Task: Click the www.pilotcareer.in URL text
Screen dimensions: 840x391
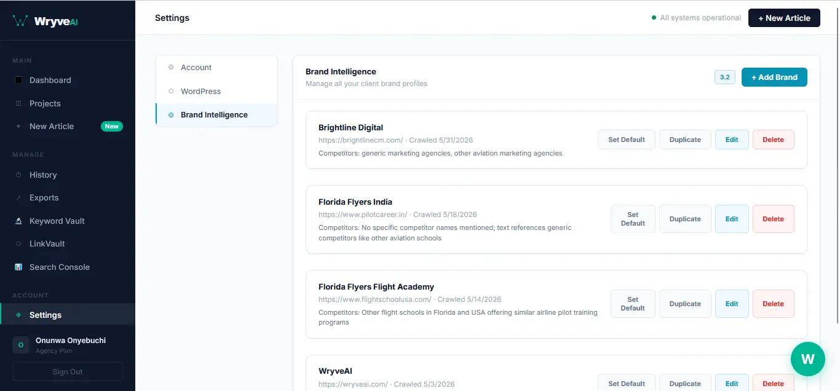Action: click(363, 215)
